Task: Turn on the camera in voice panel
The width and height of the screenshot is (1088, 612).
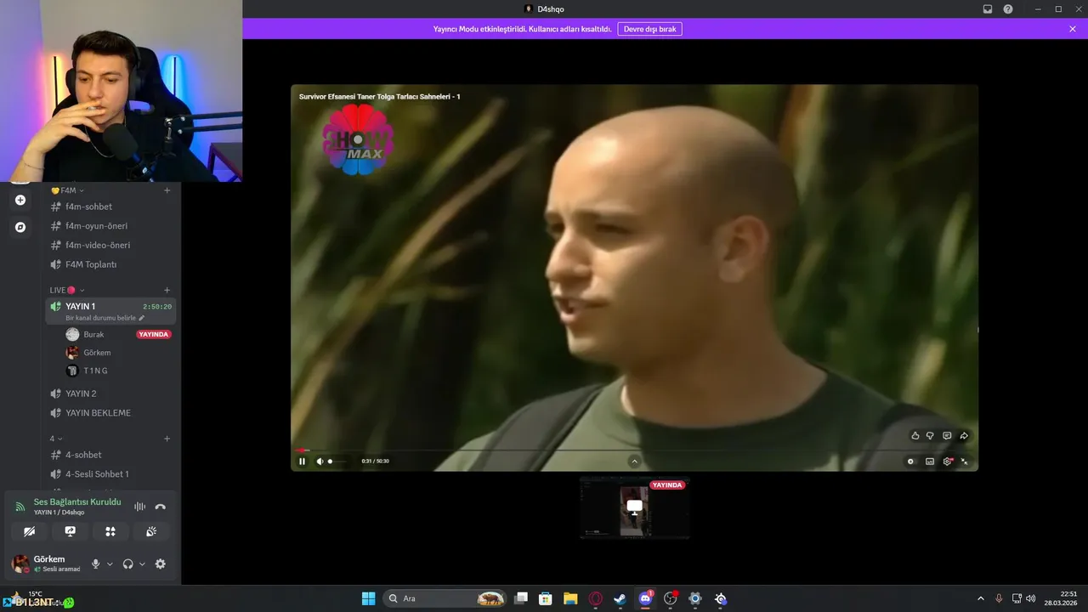Action: pos(30,531)
